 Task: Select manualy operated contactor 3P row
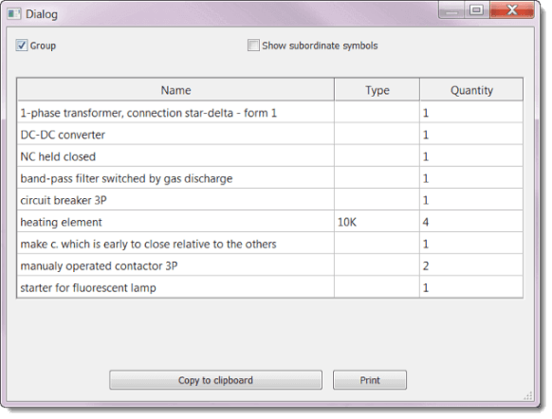270,265
